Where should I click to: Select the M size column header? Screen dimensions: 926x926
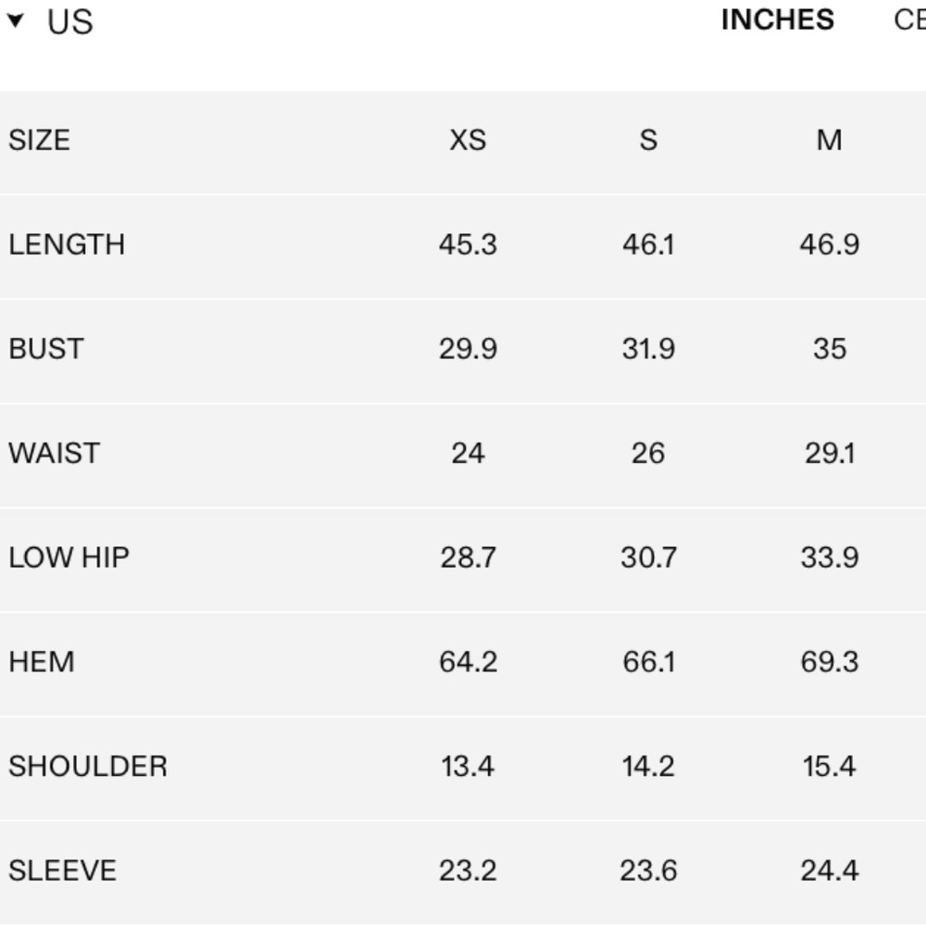tap(829, 141)
